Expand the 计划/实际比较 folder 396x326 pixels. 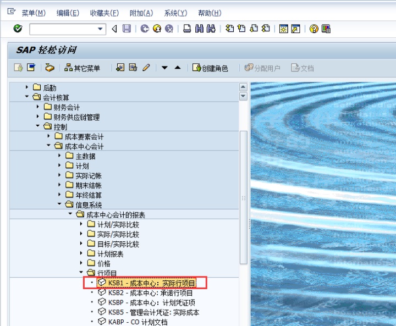(81, 224)
